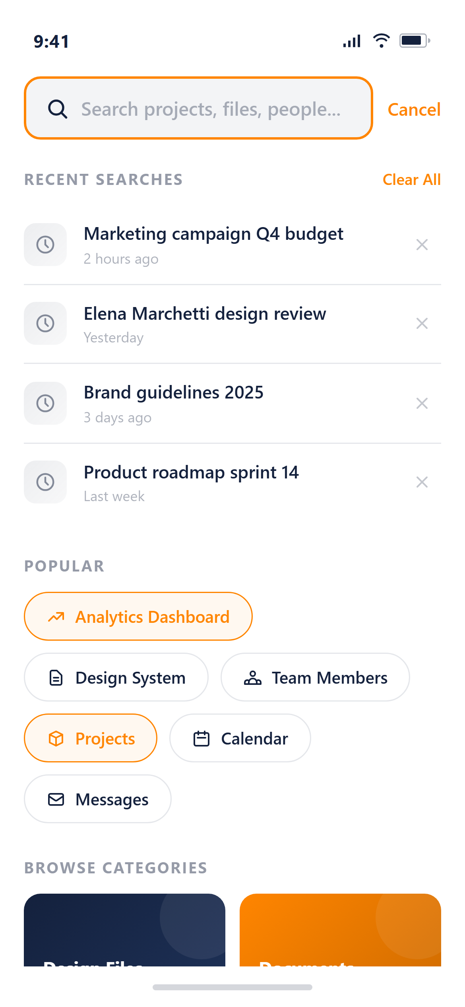Toggle the Analytics Dashboard chip
Screen dimensions: 465x1007
click(x=138, y=616)
